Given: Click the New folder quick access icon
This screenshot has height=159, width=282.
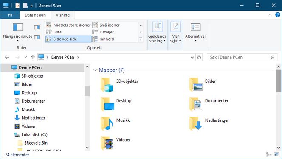Looking at the screenshot, I should [25, 6].
